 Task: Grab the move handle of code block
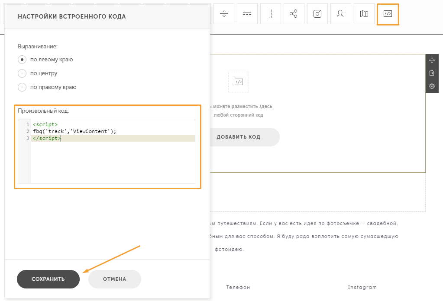coord(432,60)
